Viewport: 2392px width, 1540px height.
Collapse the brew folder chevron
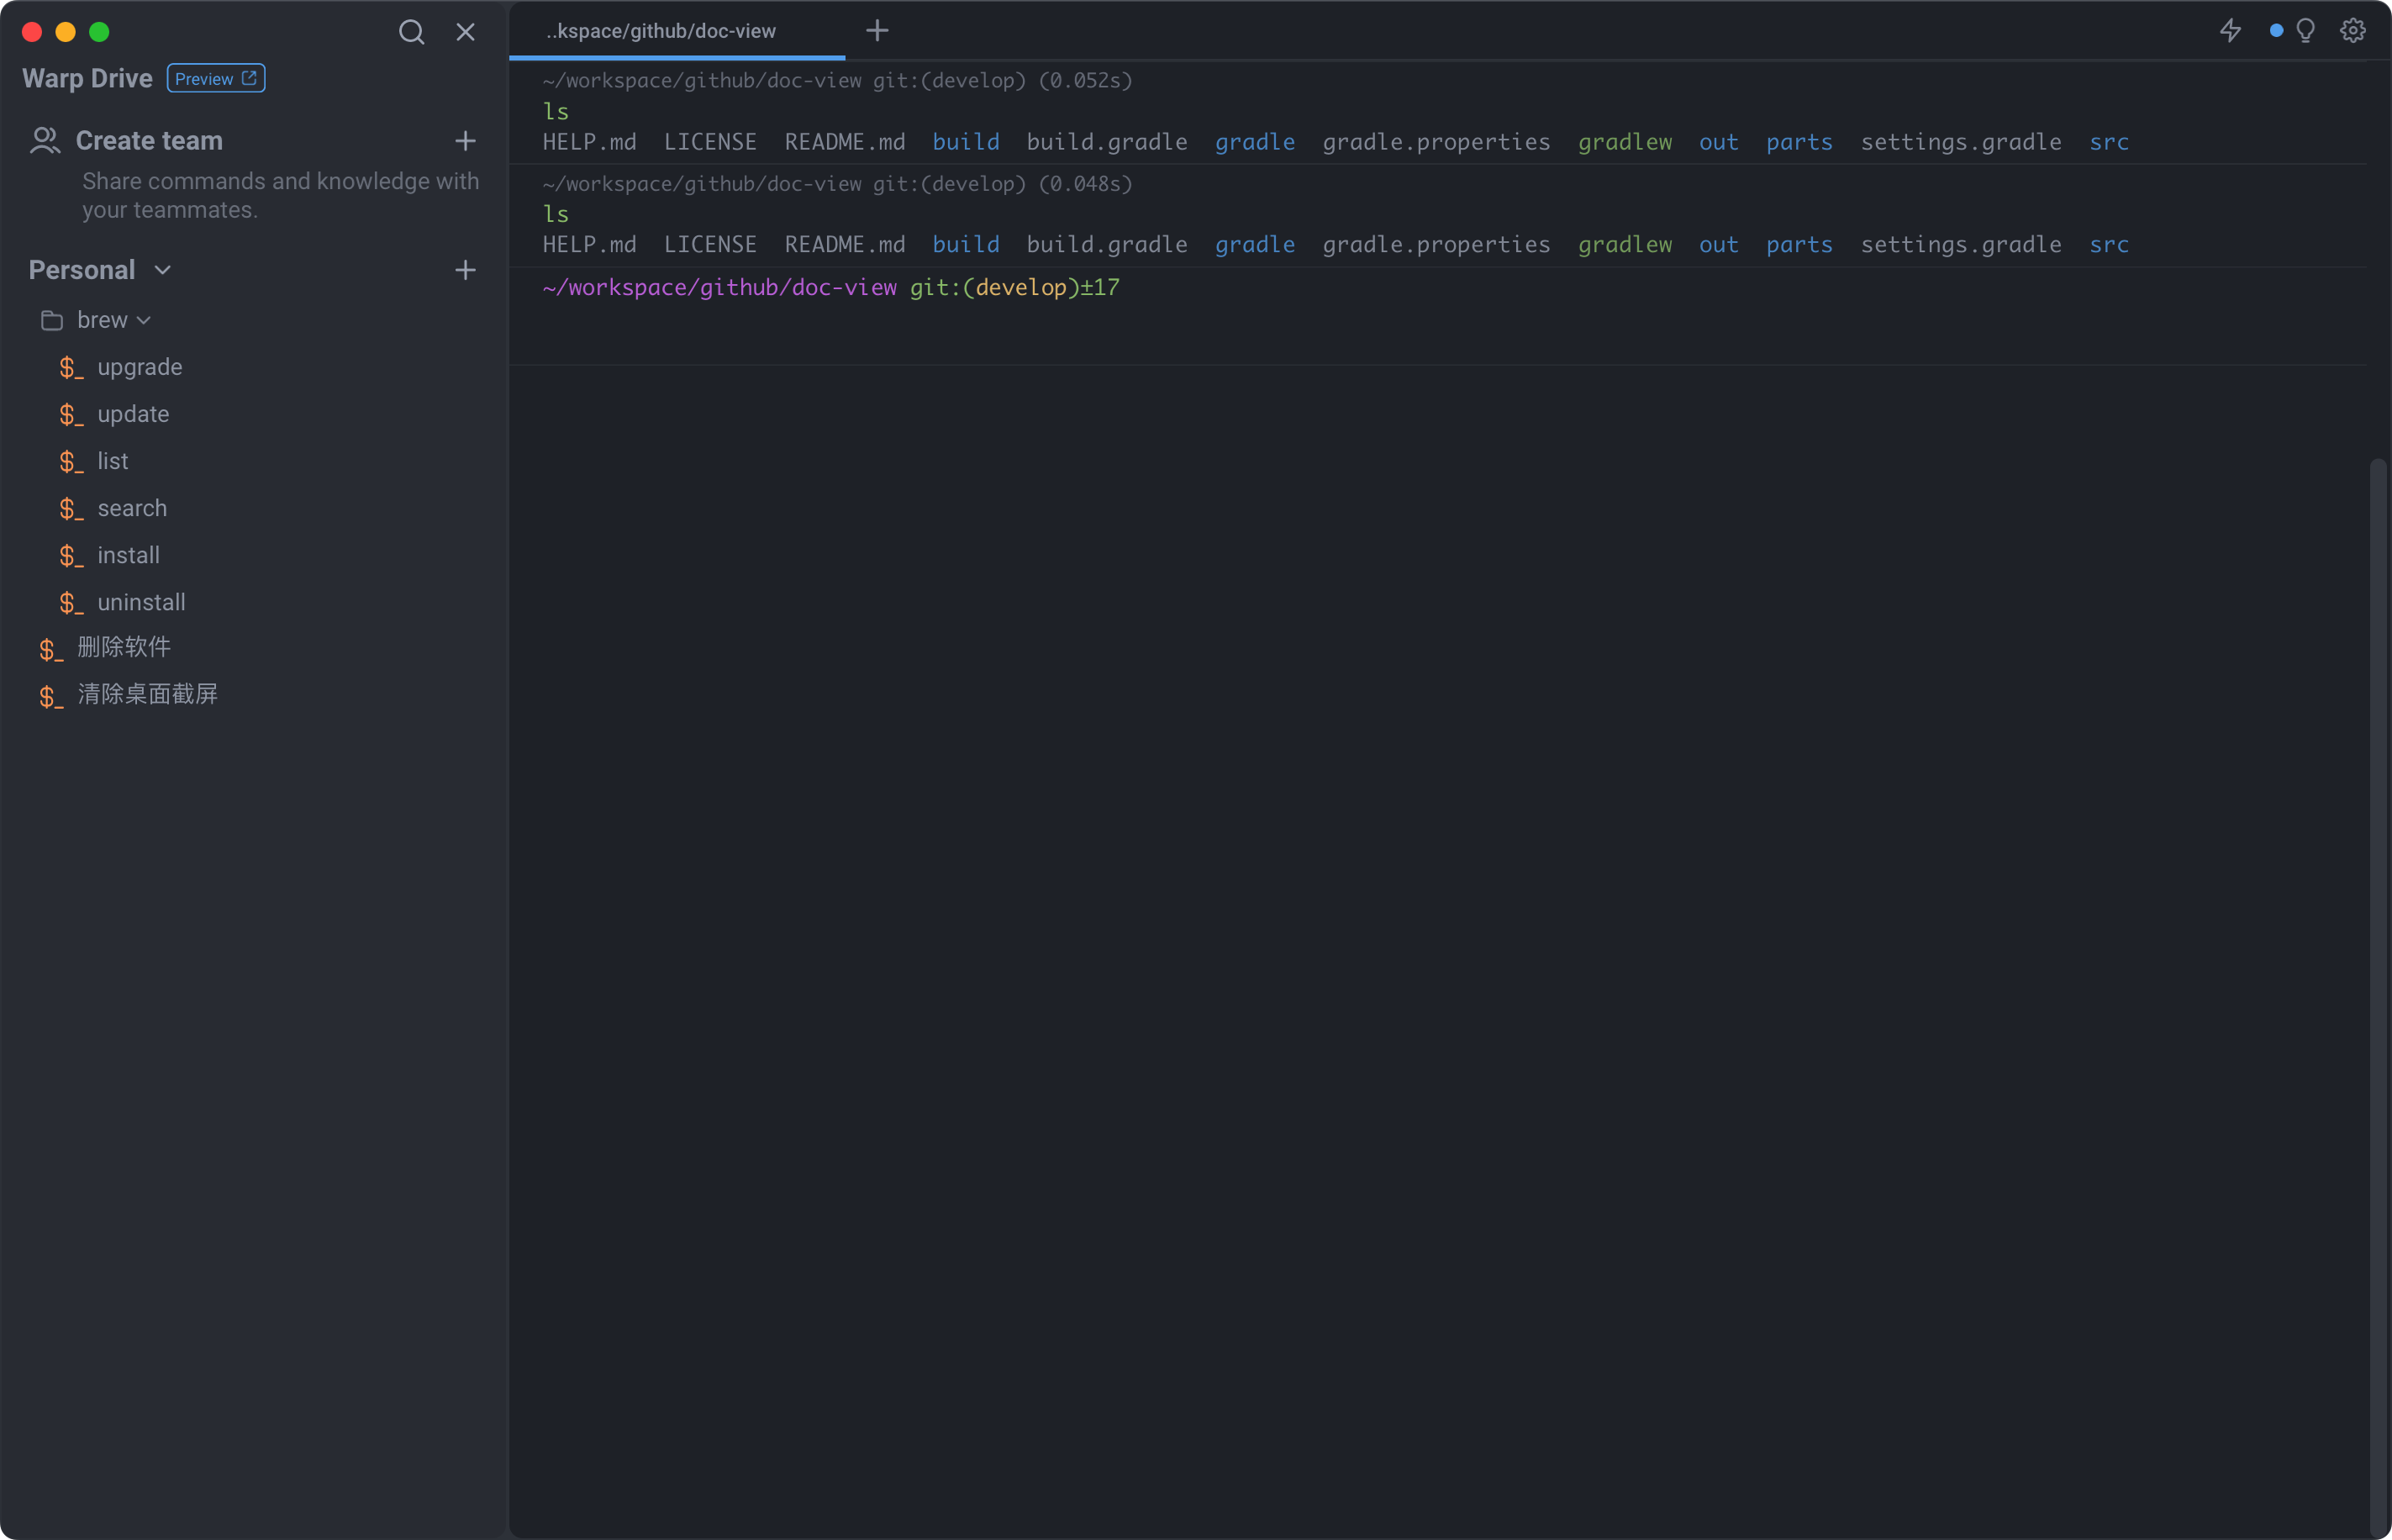click(x=144, y=320)
